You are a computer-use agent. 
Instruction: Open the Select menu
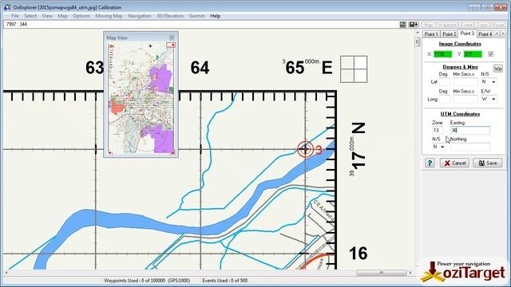pyautogui.click(x=30, y=16)
